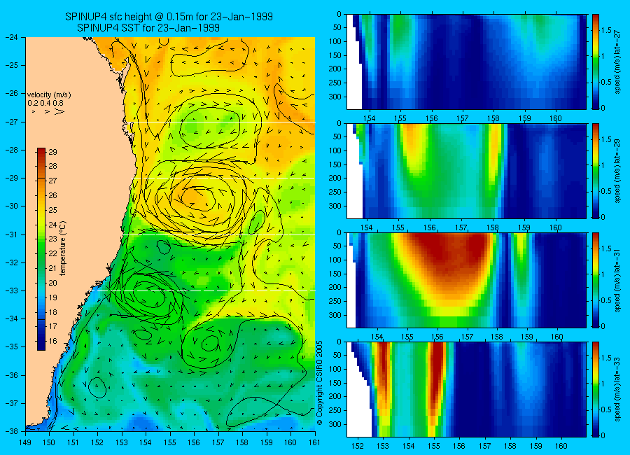Open the lat=-27 speed section plot
This screenshot has width=630, height=455.
point(466,62)
